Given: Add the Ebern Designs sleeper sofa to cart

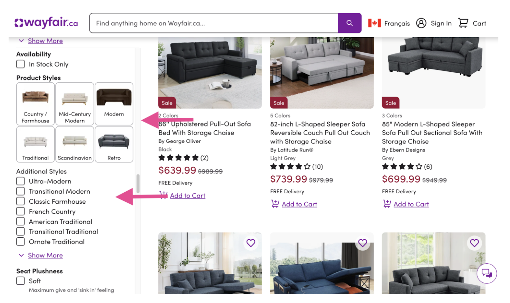Looking at the screenshot, I should coord(411,204).
